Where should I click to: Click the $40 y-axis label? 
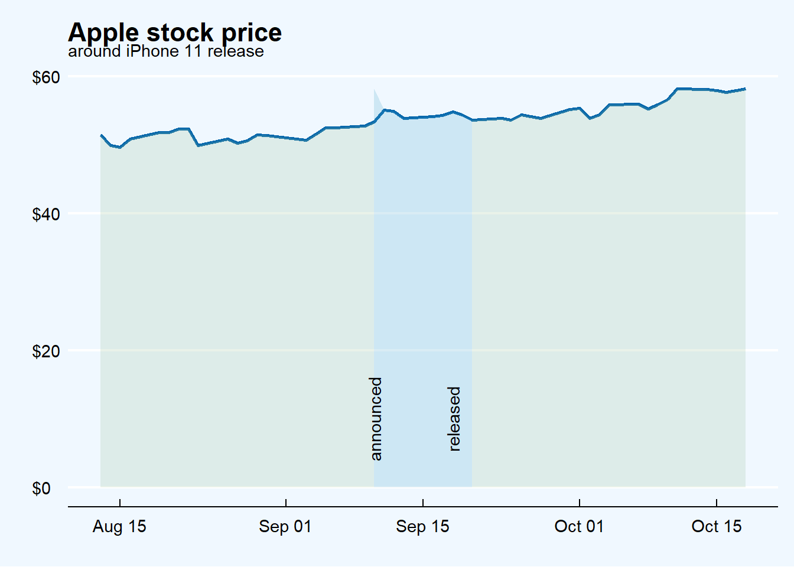46,214
